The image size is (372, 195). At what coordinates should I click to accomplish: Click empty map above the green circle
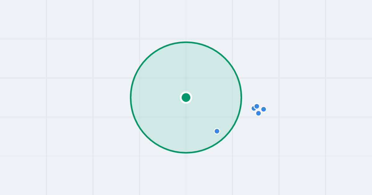pyautogui.click(x=186, y=20)
